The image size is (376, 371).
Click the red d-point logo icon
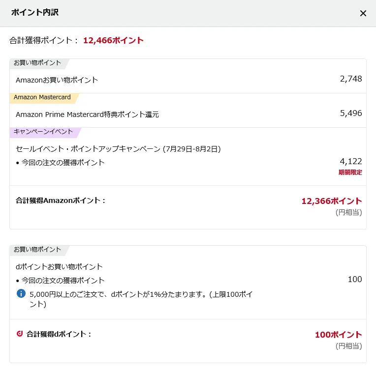[x=20, y=334]
